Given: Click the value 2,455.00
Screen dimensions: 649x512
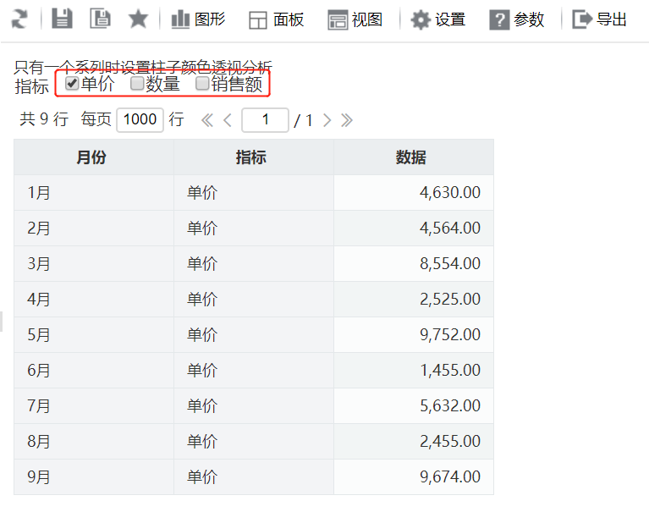Looking at the screenshot, I should [450, 442].
